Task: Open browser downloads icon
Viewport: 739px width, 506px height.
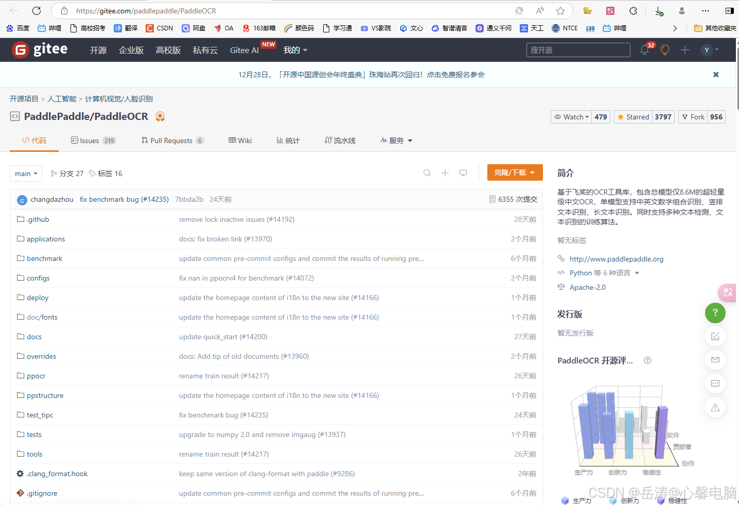Action: click(x=659, y=11)
